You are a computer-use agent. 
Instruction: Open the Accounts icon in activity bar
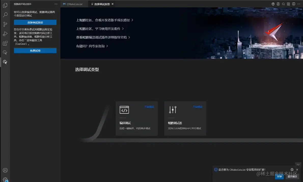coord(5,170)
